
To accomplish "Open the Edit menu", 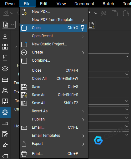I will click(x=44, y=4).
